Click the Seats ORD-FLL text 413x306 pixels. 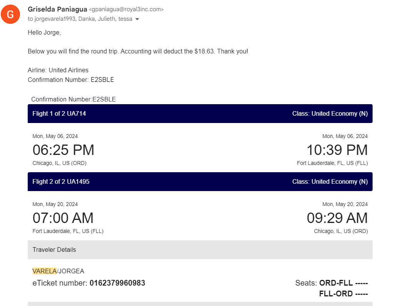pyautogui.click(x=331, y=283)
